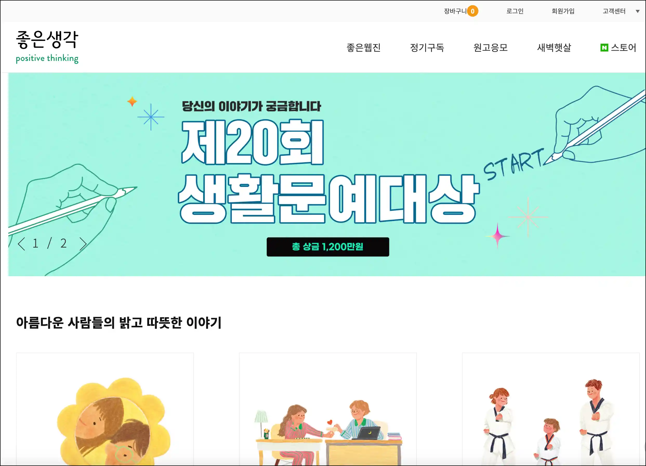
Task: Click the orange cart count badge
Action: click(472, 11)
